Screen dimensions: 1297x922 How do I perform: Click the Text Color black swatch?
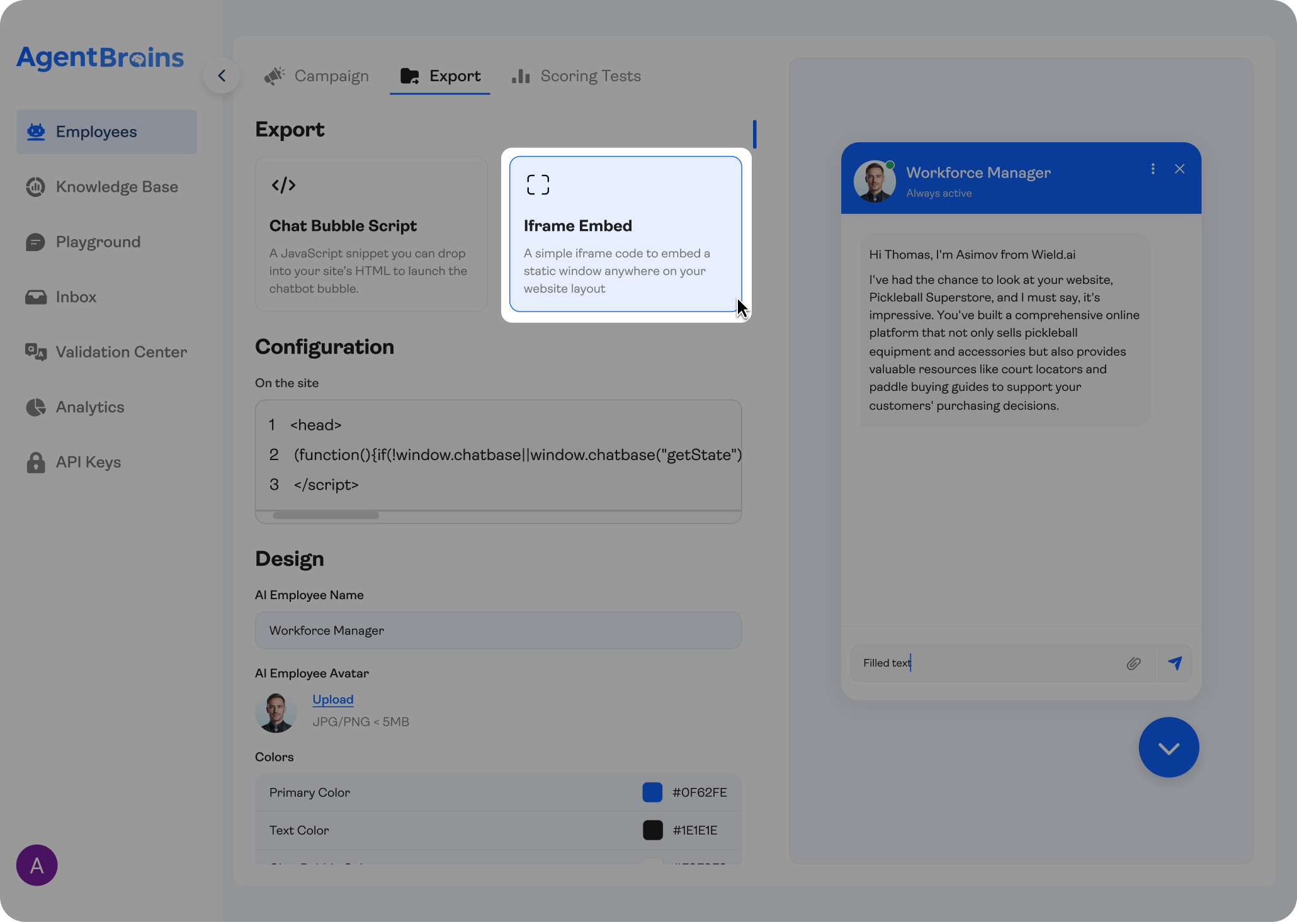pyautogui.click(x=652, y=830)
